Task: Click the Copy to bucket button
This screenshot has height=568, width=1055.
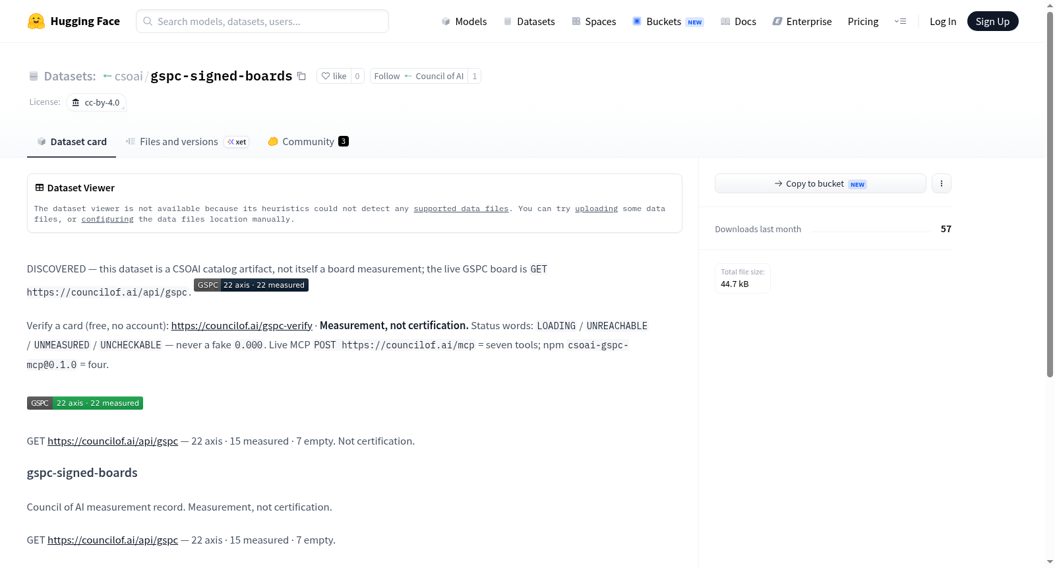Action: pyautogui.click(x=820, y=183)
